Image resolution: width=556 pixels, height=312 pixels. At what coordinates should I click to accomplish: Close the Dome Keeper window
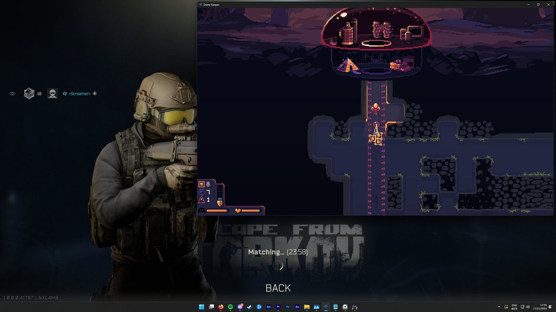549,5
